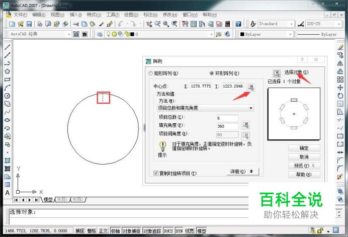This screenshot has width=348, height=237.
Task: Click the pick fill angle icon
Action: point(245,125)
